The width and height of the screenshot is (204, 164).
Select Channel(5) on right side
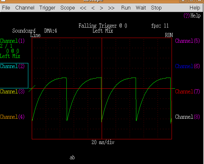tap(187, 41)
